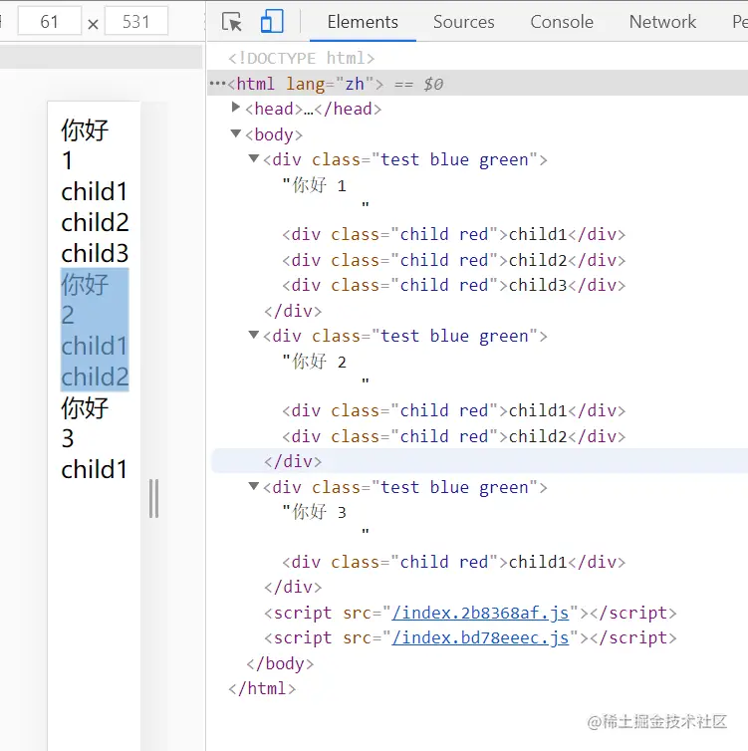Click "你好" above 3 in page preview
The width and height of the screenshot is (748, 751).
85,408
